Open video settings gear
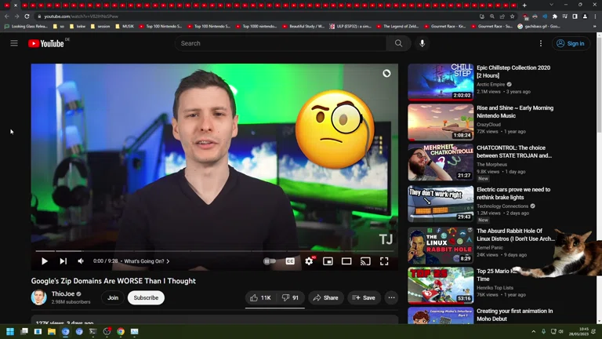This screenshot has height=339, width=602. coord(309,261)
